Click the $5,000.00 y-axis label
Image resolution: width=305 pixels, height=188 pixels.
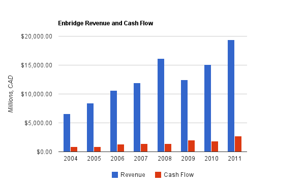click(38, 123)
